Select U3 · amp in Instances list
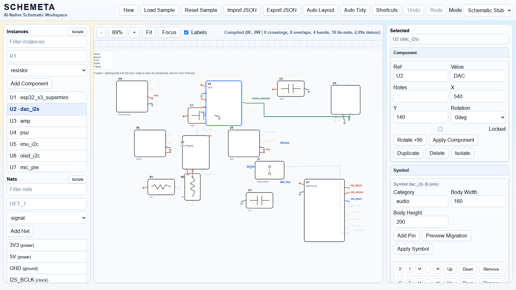516x290 pixels. coord(47,121)
